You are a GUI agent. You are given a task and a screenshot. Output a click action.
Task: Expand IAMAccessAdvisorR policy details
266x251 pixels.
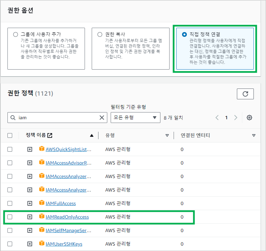(30, 163)
